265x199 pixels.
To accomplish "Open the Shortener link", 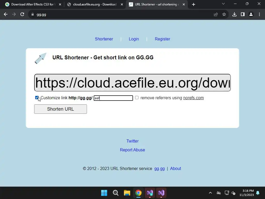I will [104, 39].
